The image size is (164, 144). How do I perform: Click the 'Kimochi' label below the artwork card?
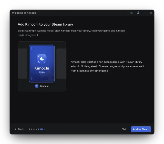pyautogui.click(x=44, y=86)
